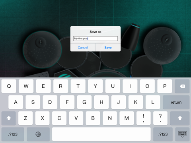Screen dimensions: 191x143
Task: Tap the backspace delete key
Action: [182, 86]
